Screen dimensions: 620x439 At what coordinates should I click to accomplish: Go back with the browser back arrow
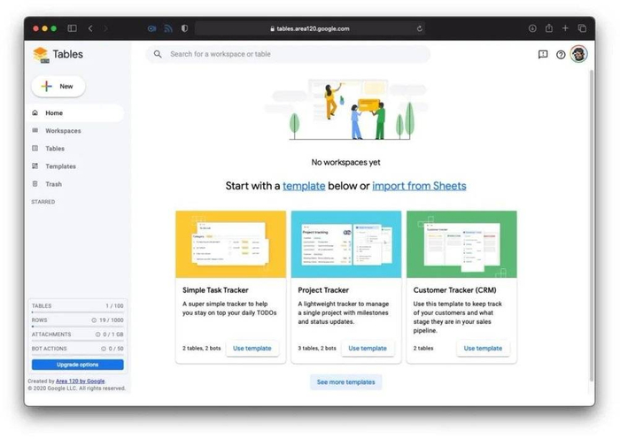(x=90, y=28)
